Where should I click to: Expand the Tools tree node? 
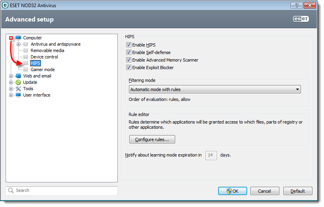[x=11, y=89]
